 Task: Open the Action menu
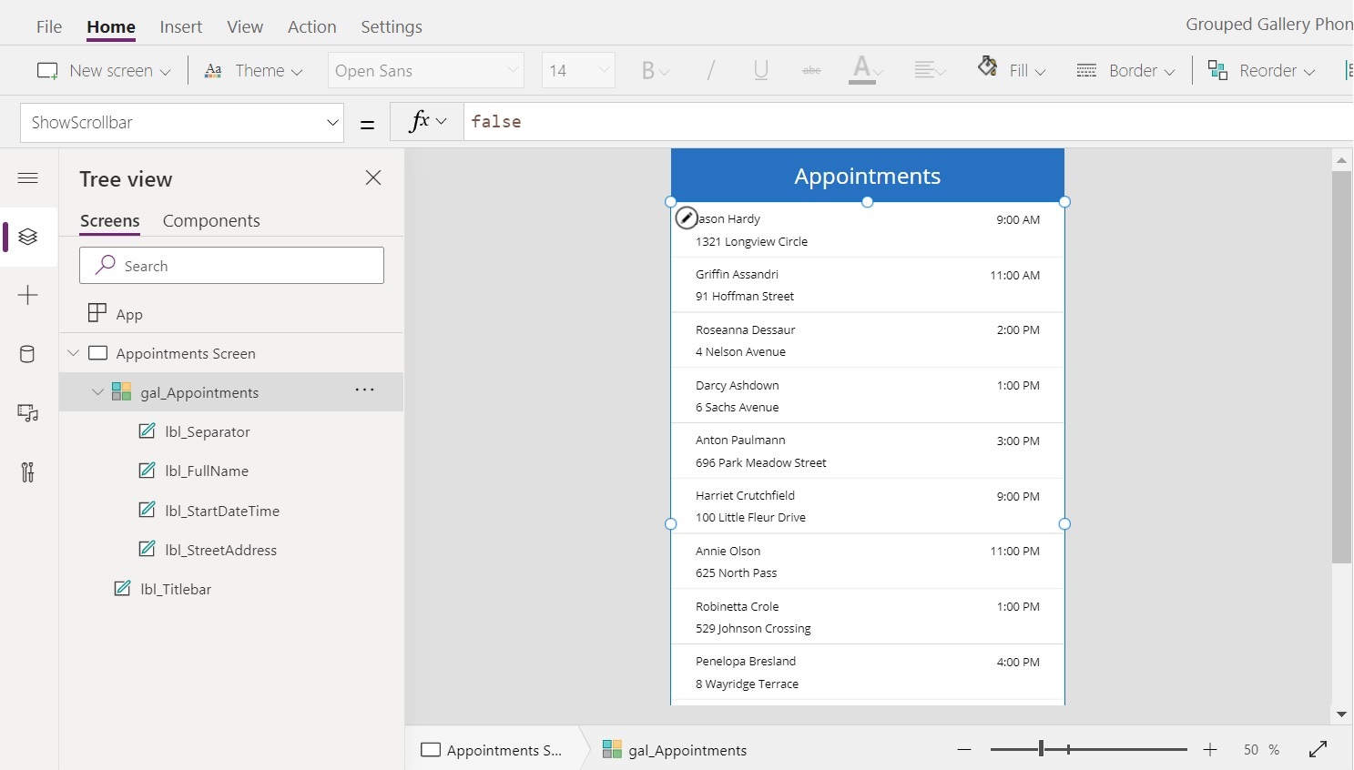coord(311,26)
